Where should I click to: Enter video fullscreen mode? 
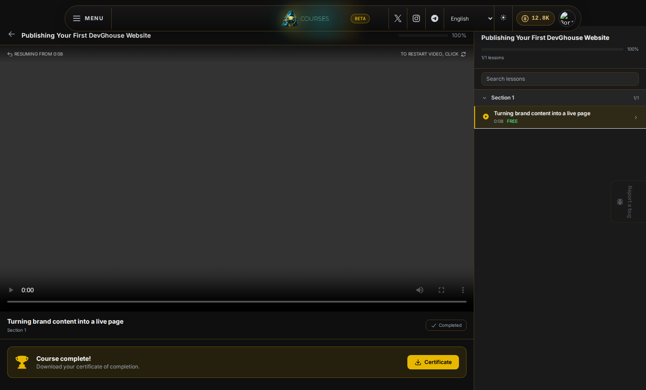441,290
